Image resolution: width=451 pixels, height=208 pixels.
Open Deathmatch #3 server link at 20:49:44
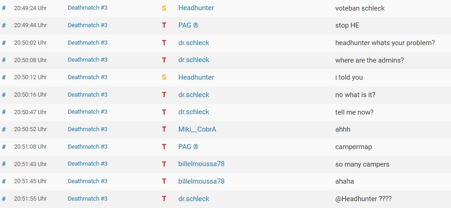tap(87, 25)
